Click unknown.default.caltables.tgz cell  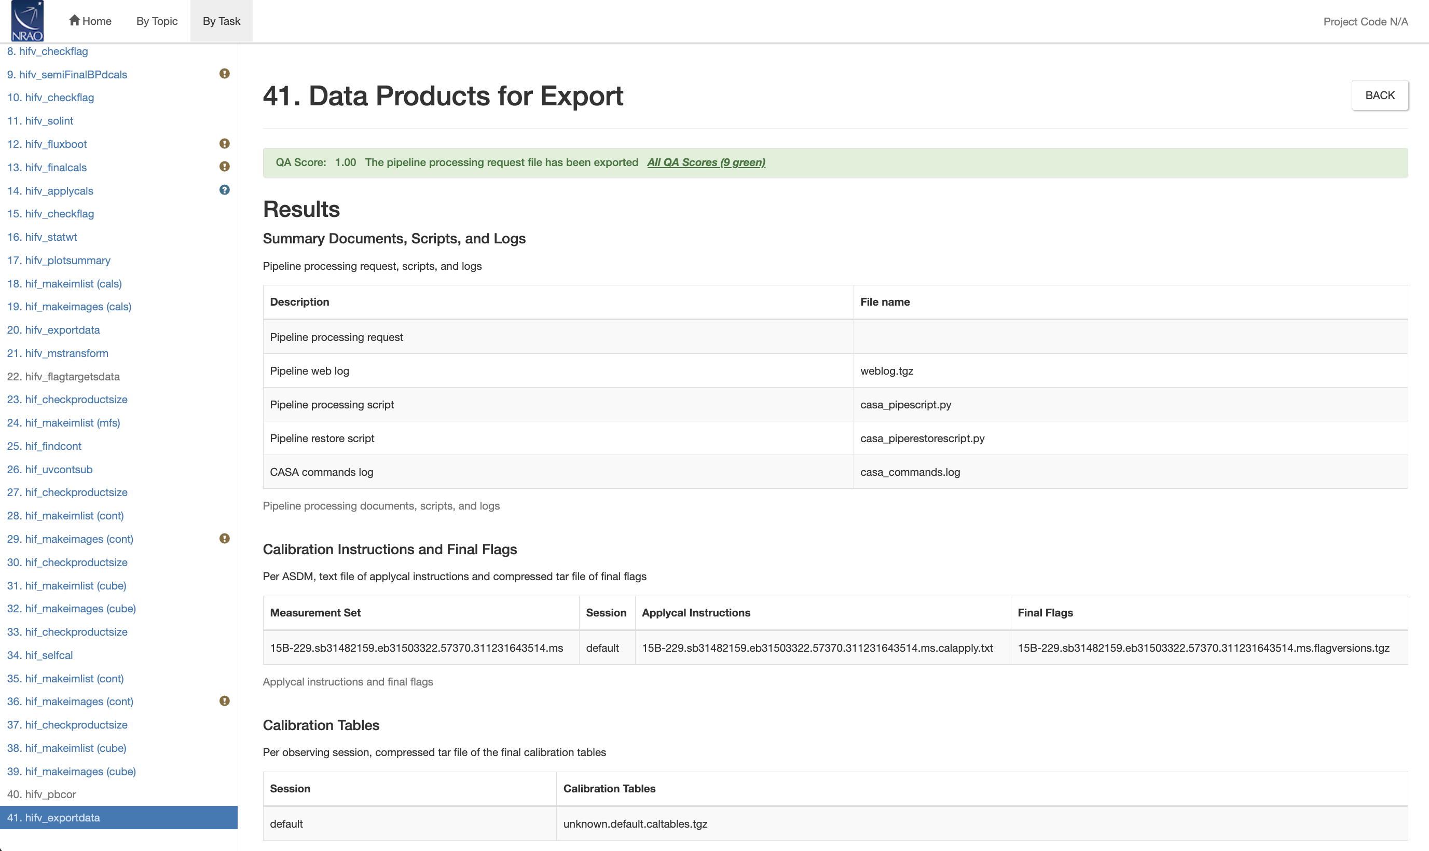click(982, 824)
